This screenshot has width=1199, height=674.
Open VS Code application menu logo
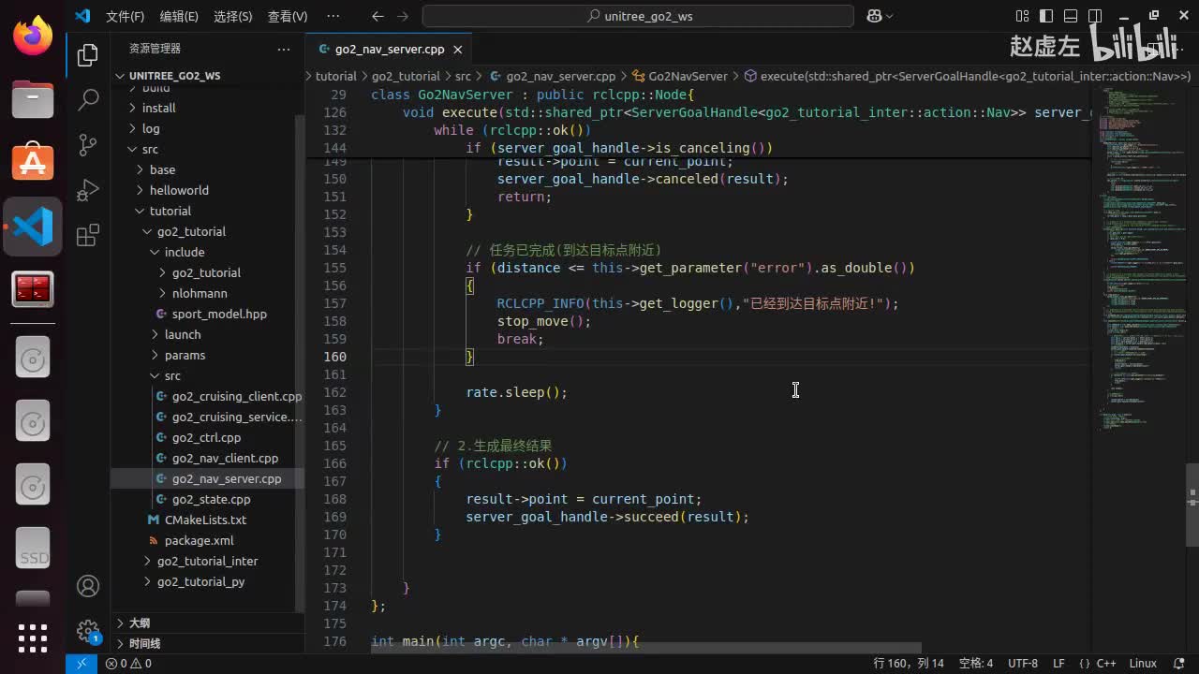[82, 16]
